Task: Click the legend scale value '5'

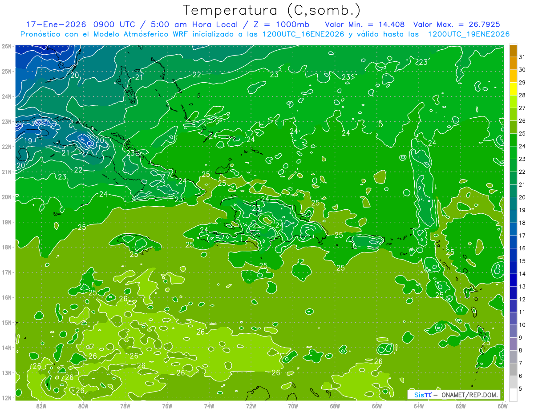Action: [x=521, y=389]
